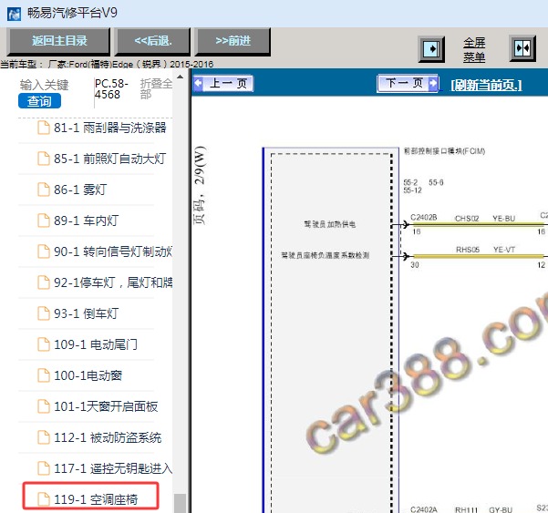The height and width of the screenshot is (513, 548).
Task: Go forward using the >>前进 button
Action: click(233, 41)
